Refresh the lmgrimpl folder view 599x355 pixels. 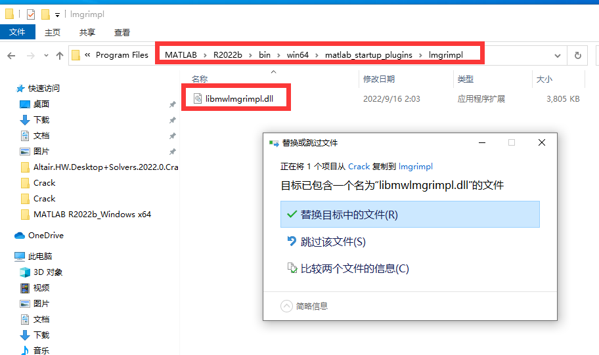[577, 56]
